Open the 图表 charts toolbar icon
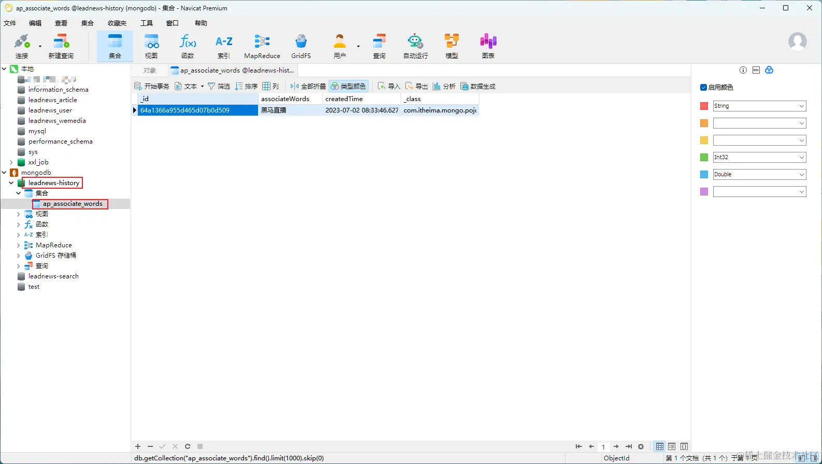 click(x=488, y=46)
